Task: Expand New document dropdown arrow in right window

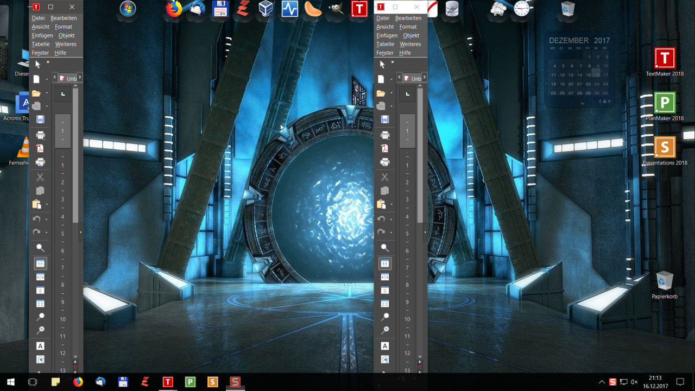Action: [x=391, y=80]
